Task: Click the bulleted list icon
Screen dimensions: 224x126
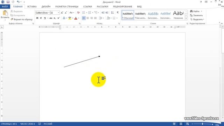Action: click(x=84, y=13)
